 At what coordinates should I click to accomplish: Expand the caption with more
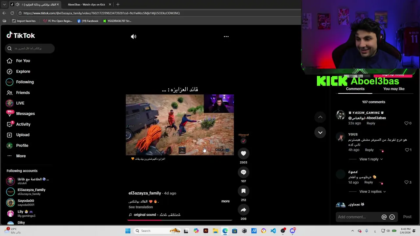tap(225, 201)
